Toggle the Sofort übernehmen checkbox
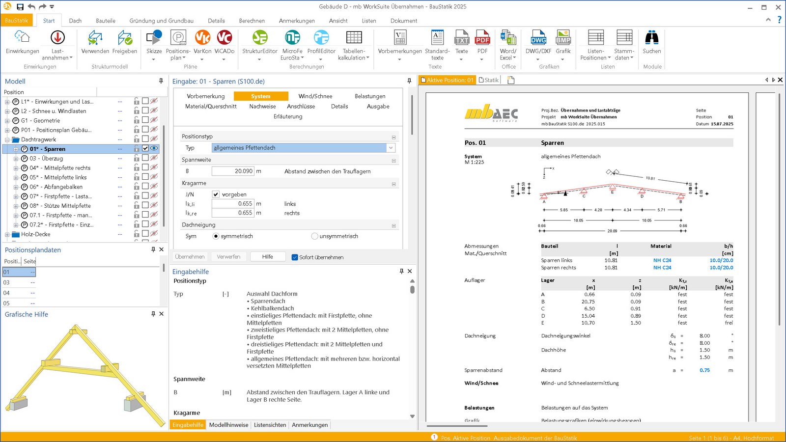 click(295, 257)
